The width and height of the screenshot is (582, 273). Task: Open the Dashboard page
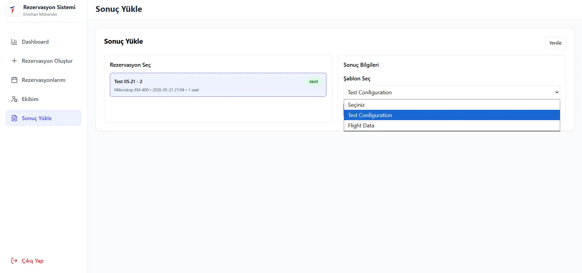[43, 42]
